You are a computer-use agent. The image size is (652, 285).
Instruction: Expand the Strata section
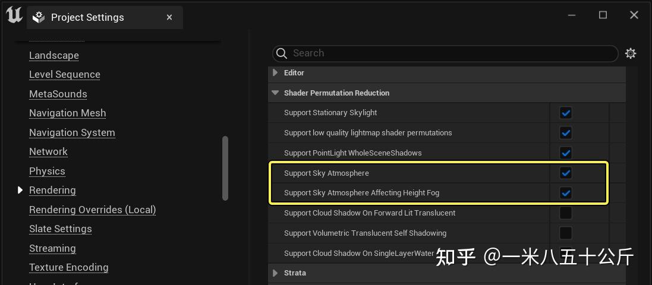(275, 273)
